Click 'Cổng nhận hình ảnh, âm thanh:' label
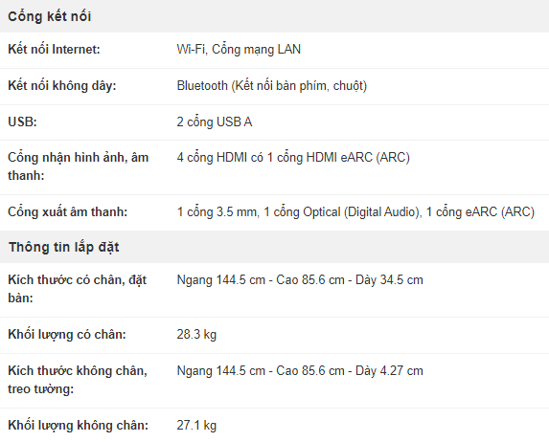549x442 pixels. [x=78, y=166]
